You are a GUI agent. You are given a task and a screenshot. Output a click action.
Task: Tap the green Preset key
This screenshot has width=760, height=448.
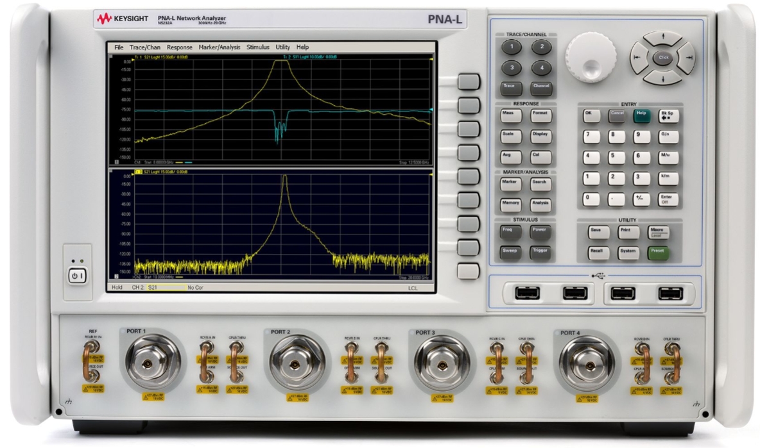pyautogui.click(x=658, y=253)
